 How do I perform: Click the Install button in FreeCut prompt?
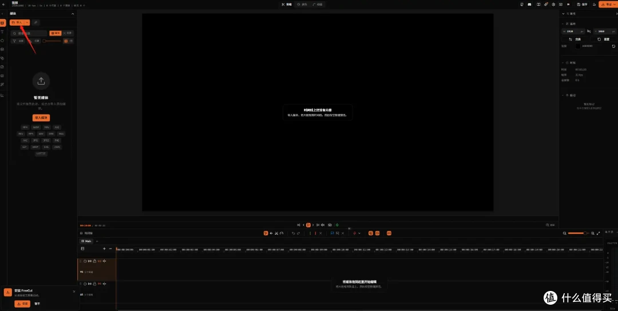point(22,304)
